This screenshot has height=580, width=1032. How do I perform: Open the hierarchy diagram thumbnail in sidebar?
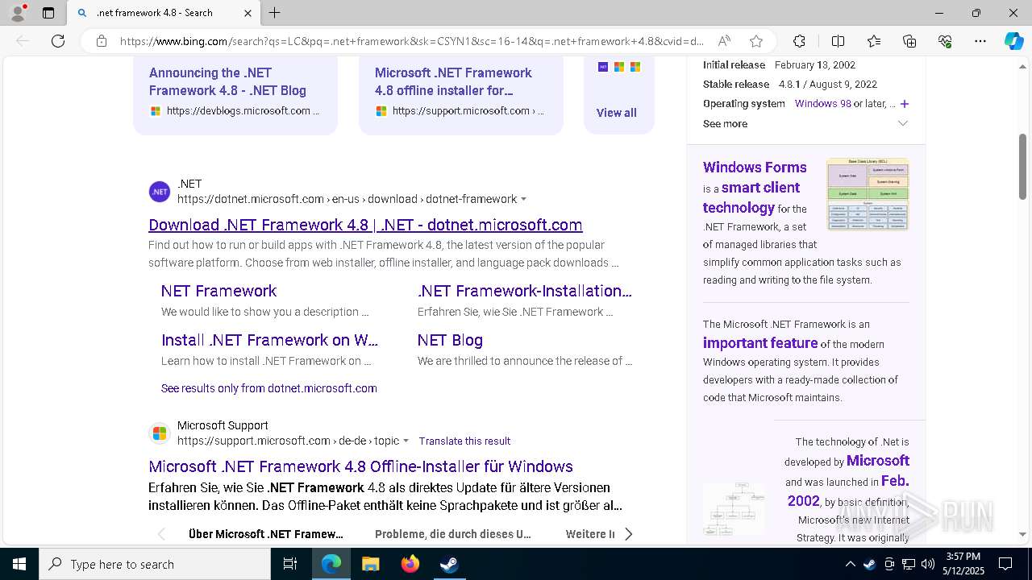coord(734,509)
